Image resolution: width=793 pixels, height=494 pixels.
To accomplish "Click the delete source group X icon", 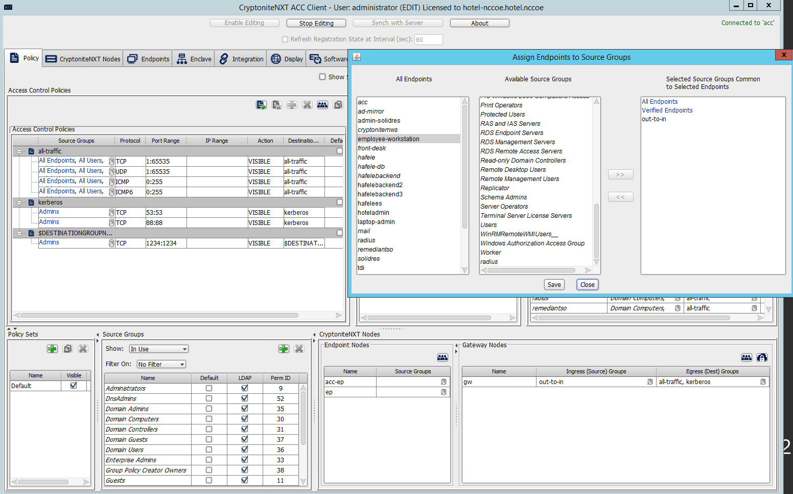I will pyautogui.click(x=299, y=349).
